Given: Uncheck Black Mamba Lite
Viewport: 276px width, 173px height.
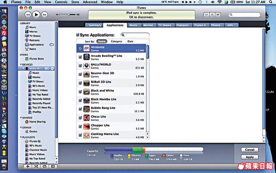Looking at the screenshot, I should pos(80,100).
